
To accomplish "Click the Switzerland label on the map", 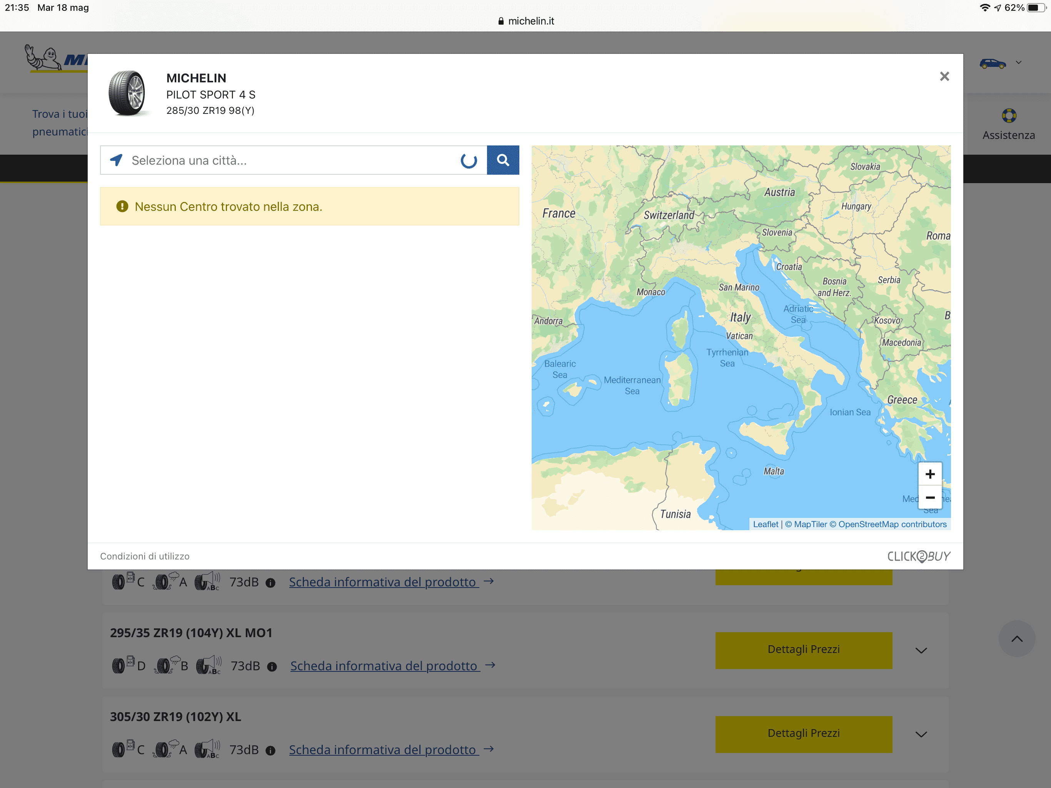I will [x=669, y=215].
